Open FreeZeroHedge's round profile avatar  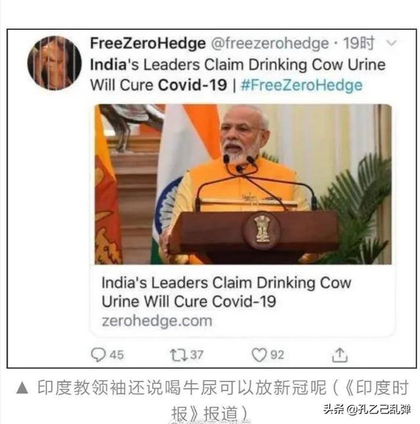(x=54, y=63)
